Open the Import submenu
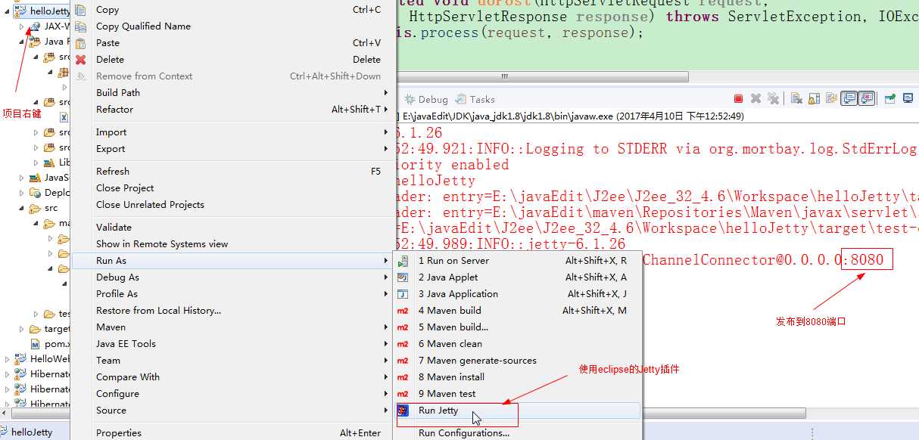 (x=232, y=132)
